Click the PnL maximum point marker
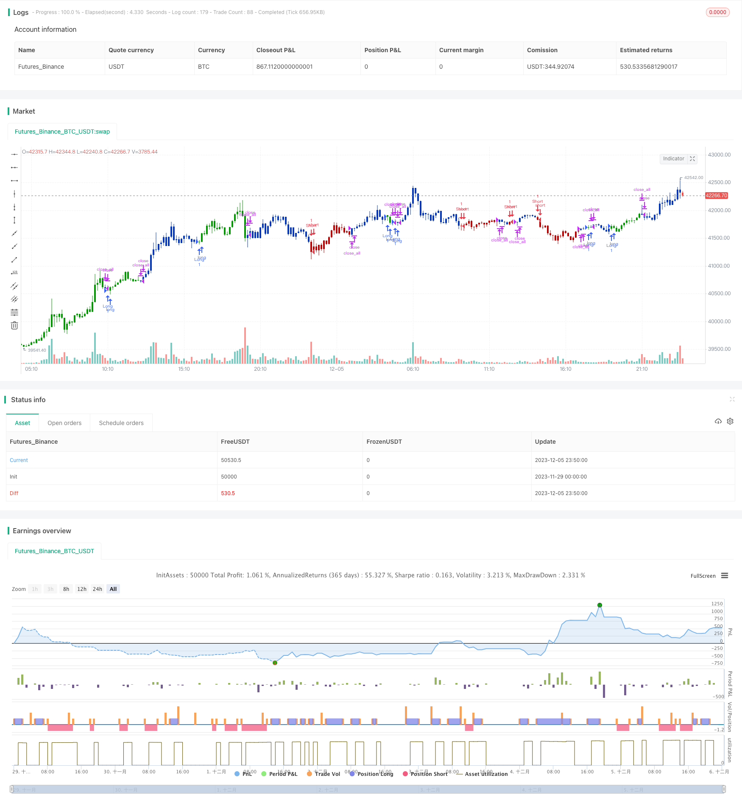 pyautogui.click(x=600, y=605)
